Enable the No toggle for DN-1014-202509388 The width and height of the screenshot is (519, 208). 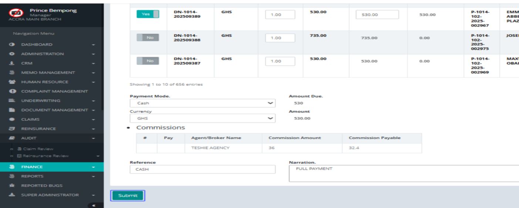point(148,37)
